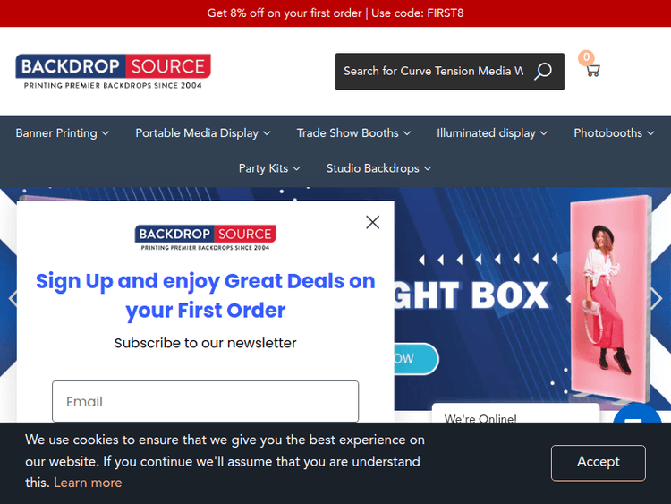
Task: Click the red promo code FIRST8 banner
Action: click(335, 13)
